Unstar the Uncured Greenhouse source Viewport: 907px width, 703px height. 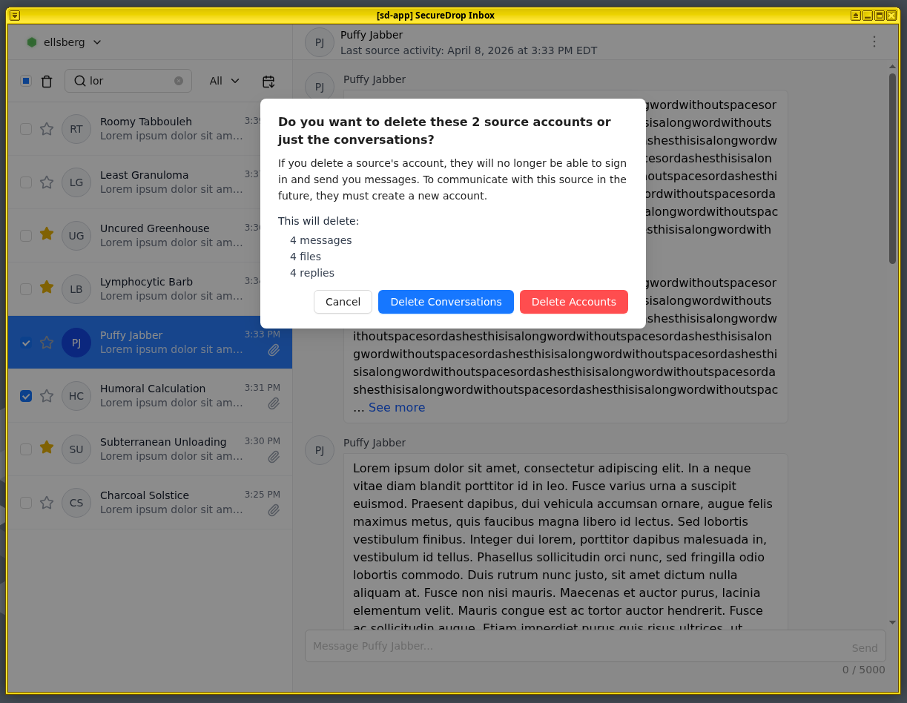tap(46, 234)
